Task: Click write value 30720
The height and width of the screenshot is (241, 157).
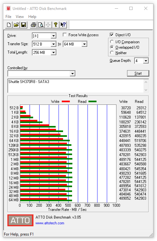Action: click(126, 108)
